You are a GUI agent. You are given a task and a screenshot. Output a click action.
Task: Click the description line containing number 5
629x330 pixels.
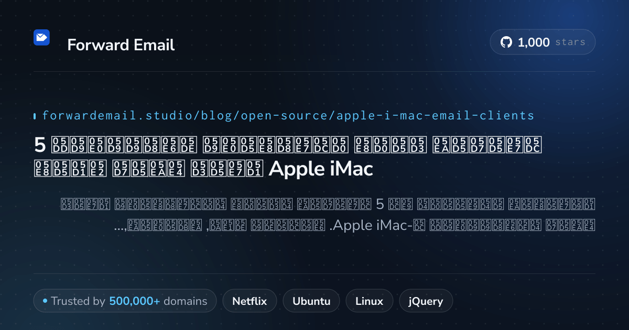[328, 203]
